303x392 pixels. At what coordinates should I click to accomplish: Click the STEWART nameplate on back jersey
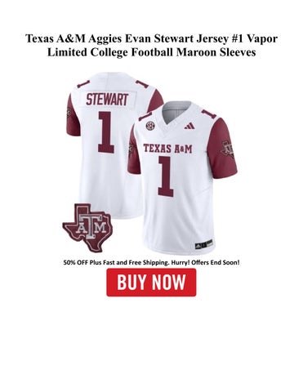[107, 100]
